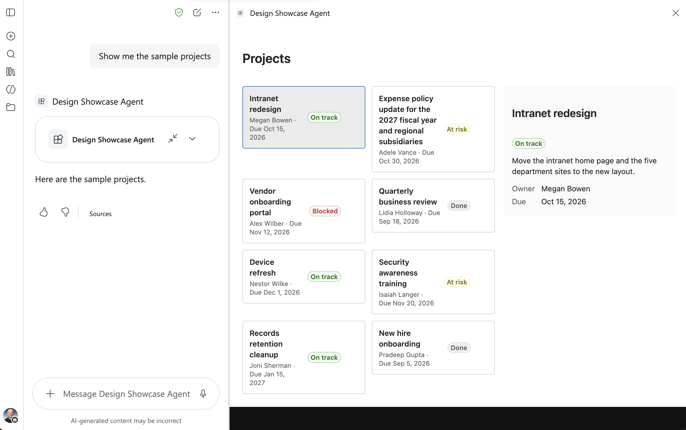Screen dimensions: 686x430
Task: Click the Blocked status badge
Action: pyautogui.click(x=325, y=211)
